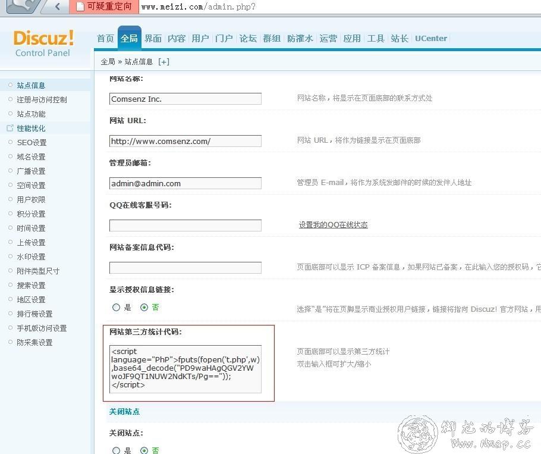Click the 全局 breadcrumb text
Screen dimensions: 541x454
(108, 62)
